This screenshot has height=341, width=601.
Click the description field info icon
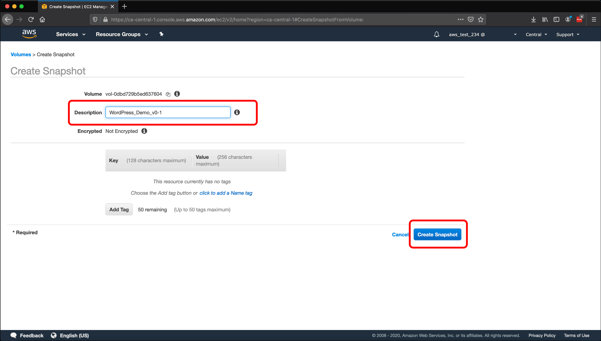pyautogui.click(x=237, y=112)
